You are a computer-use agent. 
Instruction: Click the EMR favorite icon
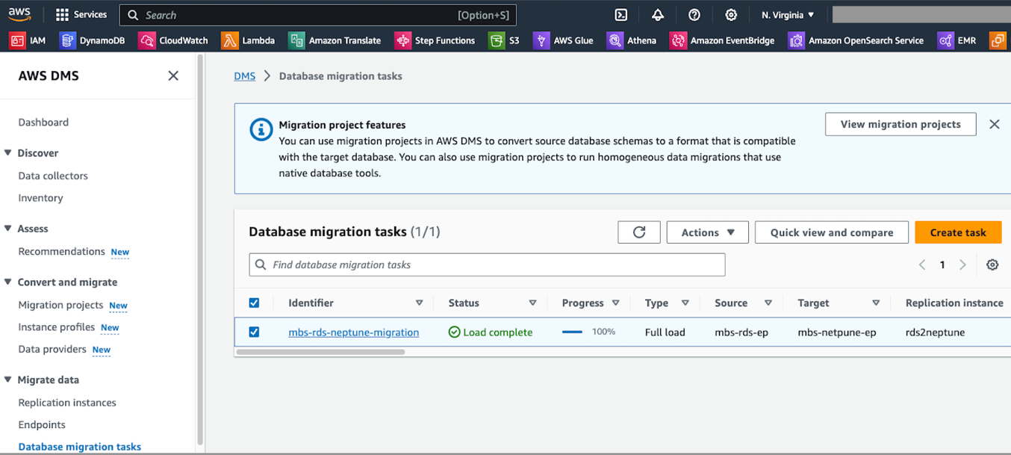click(x=946, y=40)
